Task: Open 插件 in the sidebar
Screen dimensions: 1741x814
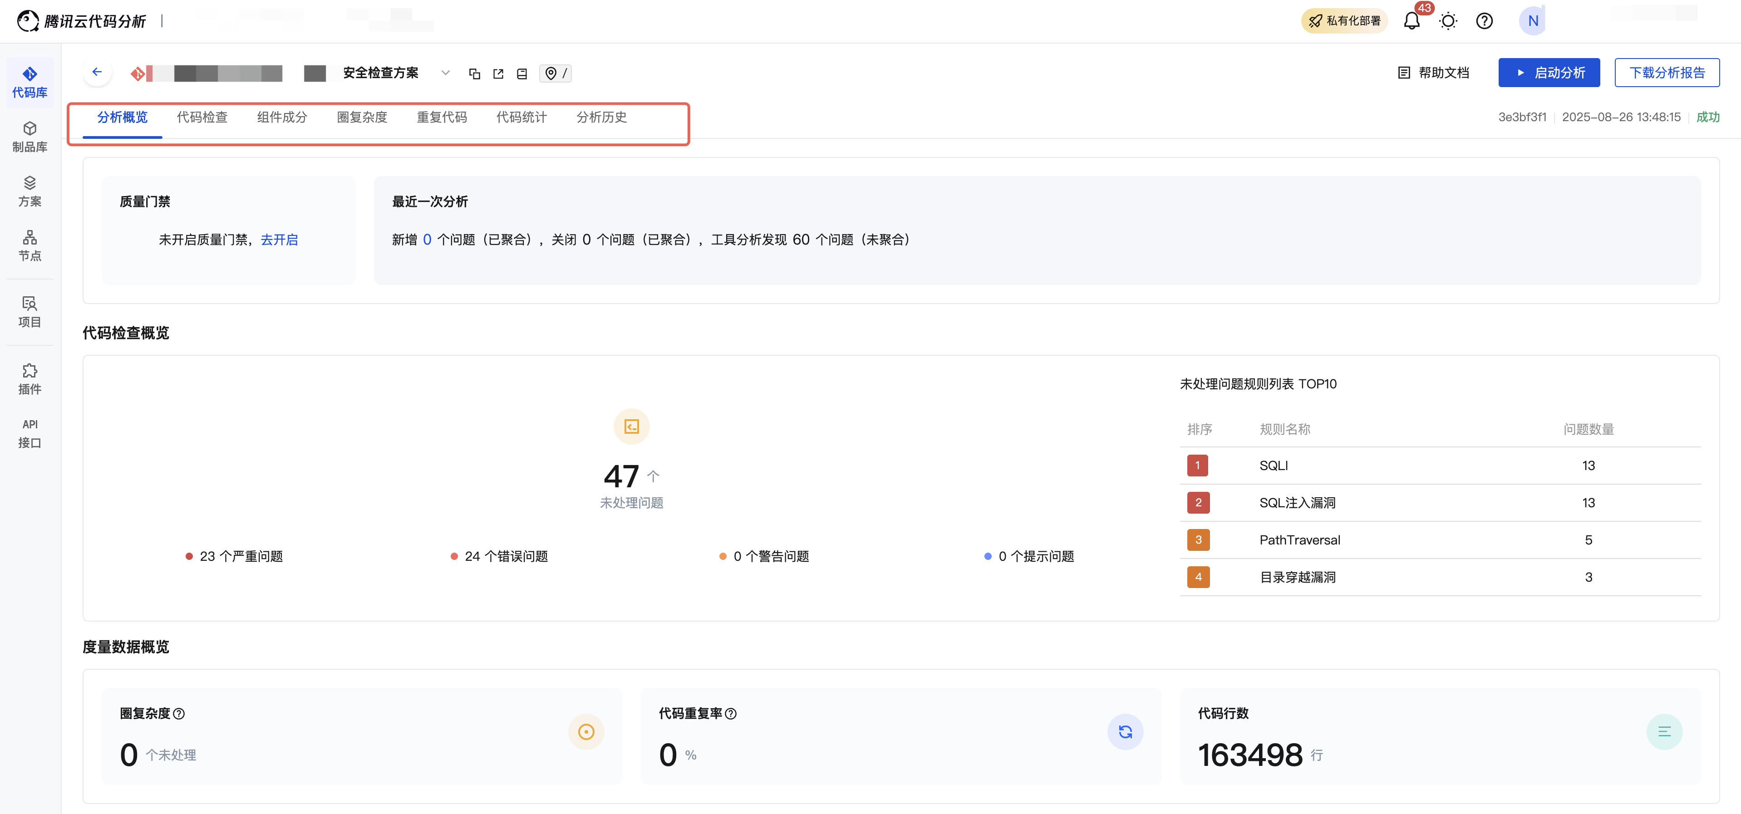Action: (30, 378)
